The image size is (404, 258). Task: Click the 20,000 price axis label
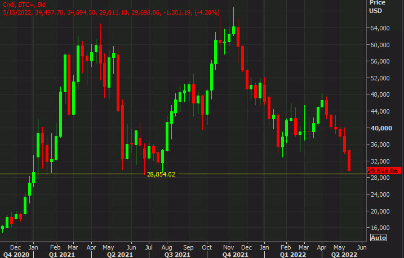coord(380,211)
